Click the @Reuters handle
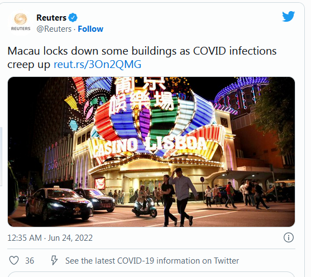The image size is (311, 277). point(54,29)
